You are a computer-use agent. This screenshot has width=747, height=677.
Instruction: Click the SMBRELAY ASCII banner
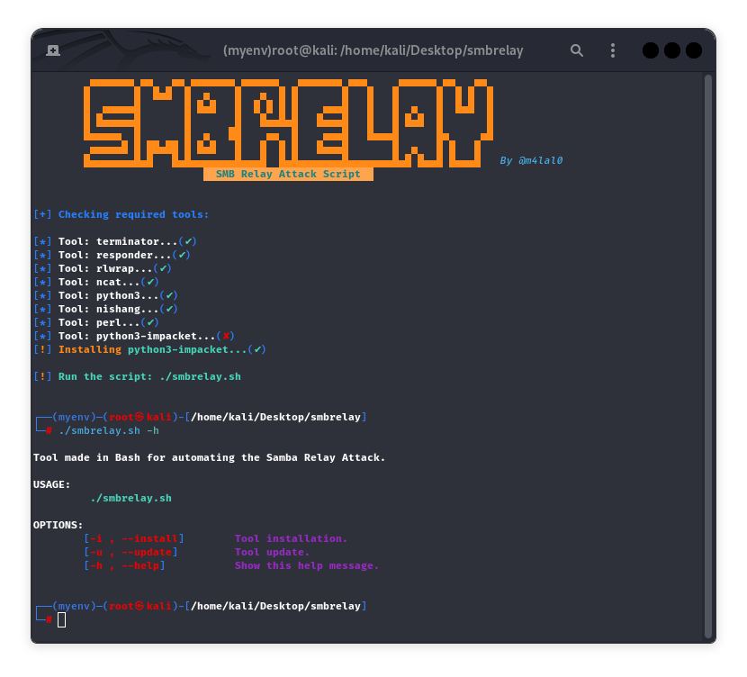(x=288, y=123)
